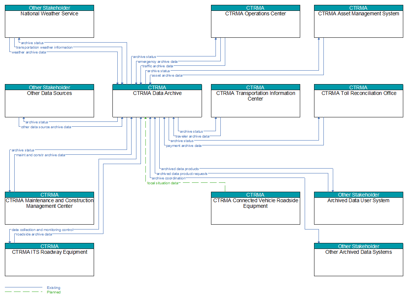Click the 'Existing' legend entry
The height and width of the screenshot is (299, 407).
pos(54,288)
